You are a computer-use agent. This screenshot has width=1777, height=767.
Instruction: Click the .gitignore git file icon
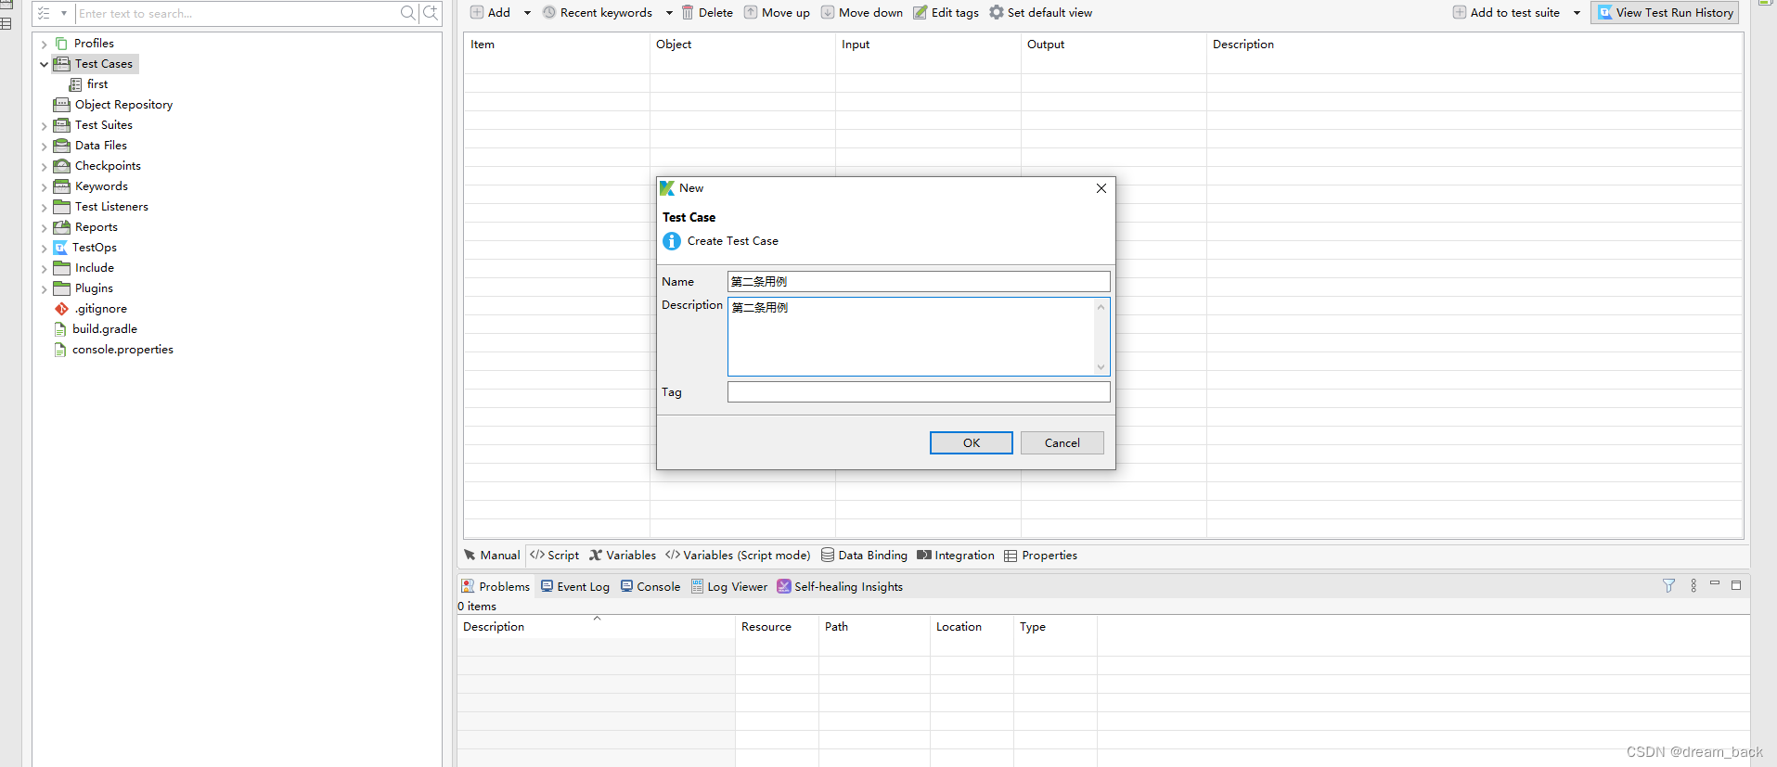62,309
